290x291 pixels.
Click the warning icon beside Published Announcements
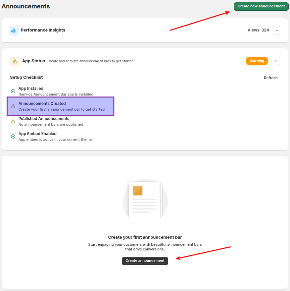click(x=13, y=121)
